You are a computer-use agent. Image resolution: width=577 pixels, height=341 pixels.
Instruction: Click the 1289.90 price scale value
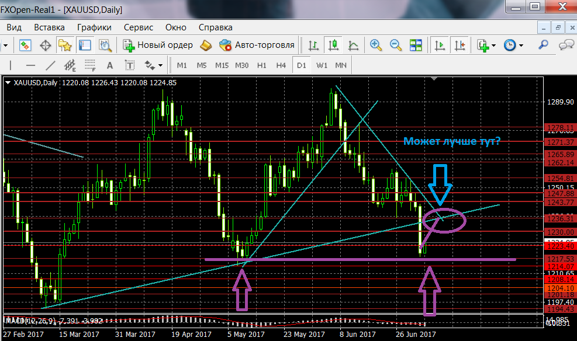click(561, 102)
